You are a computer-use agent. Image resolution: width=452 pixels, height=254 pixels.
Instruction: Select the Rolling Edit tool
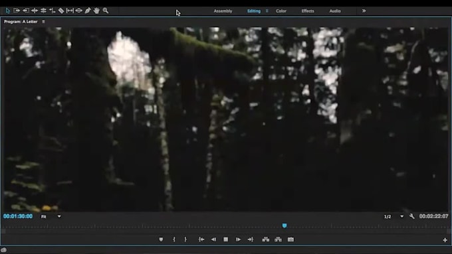coord(43,11)
